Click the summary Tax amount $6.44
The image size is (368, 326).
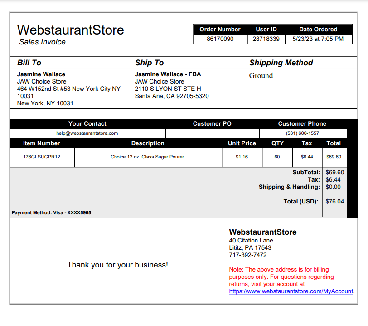(x=333, y=180)
